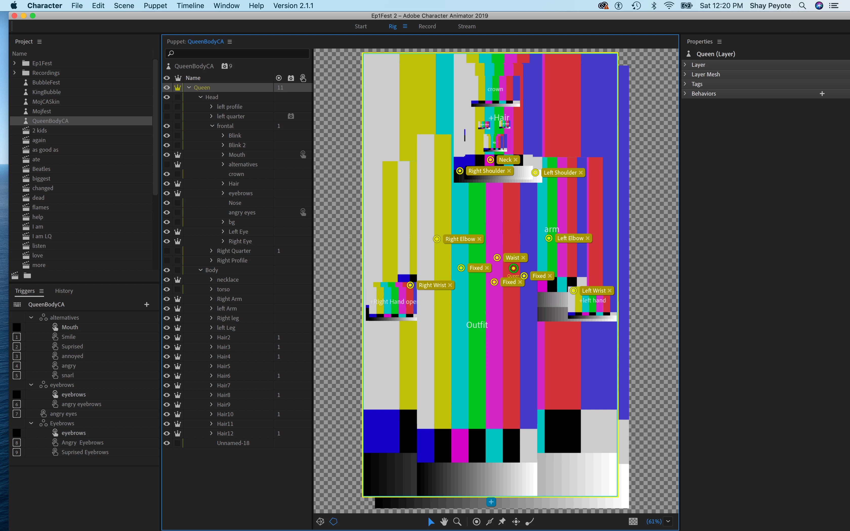Hide the Nose layer
This screenshot has height=531, width=850.
click(167, 203)
